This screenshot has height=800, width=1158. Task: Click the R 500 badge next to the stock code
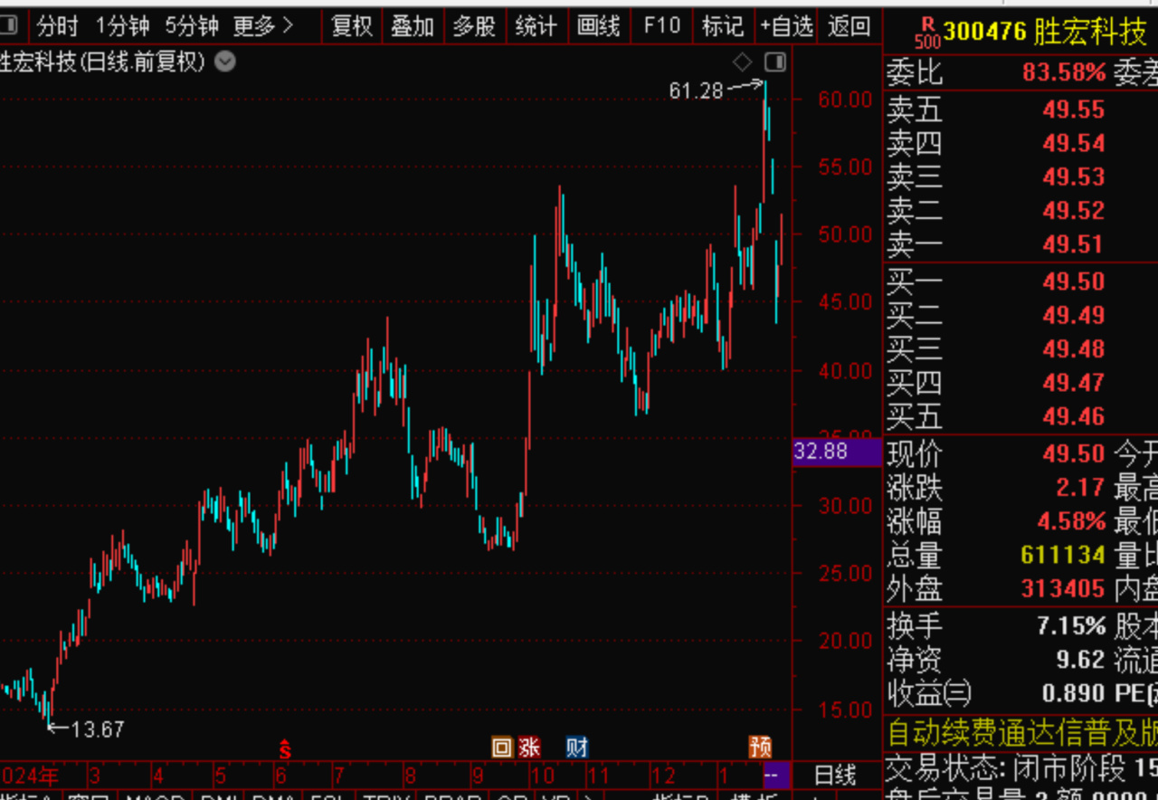(x=926, y=33)
